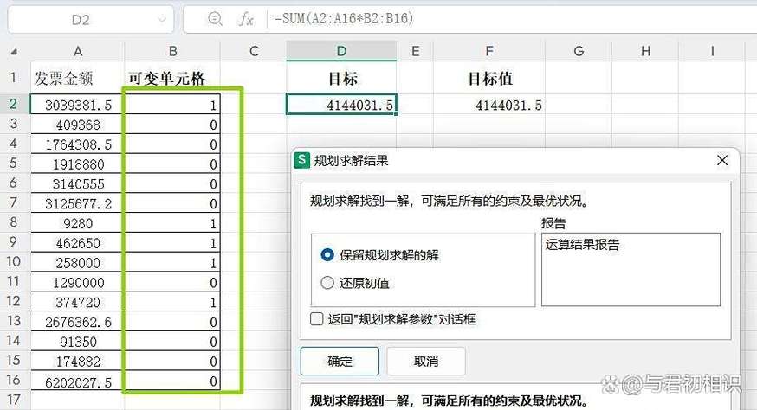Screen dimensions: 757x410
Task: Select 保留规划求解的解 radio option
Action: click(x=327, y=254)
